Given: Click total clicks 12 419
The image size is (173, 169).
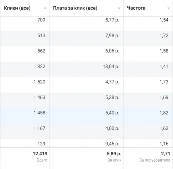Looking at the screenshot, I should pyautogui.click(x=40, y=154).
